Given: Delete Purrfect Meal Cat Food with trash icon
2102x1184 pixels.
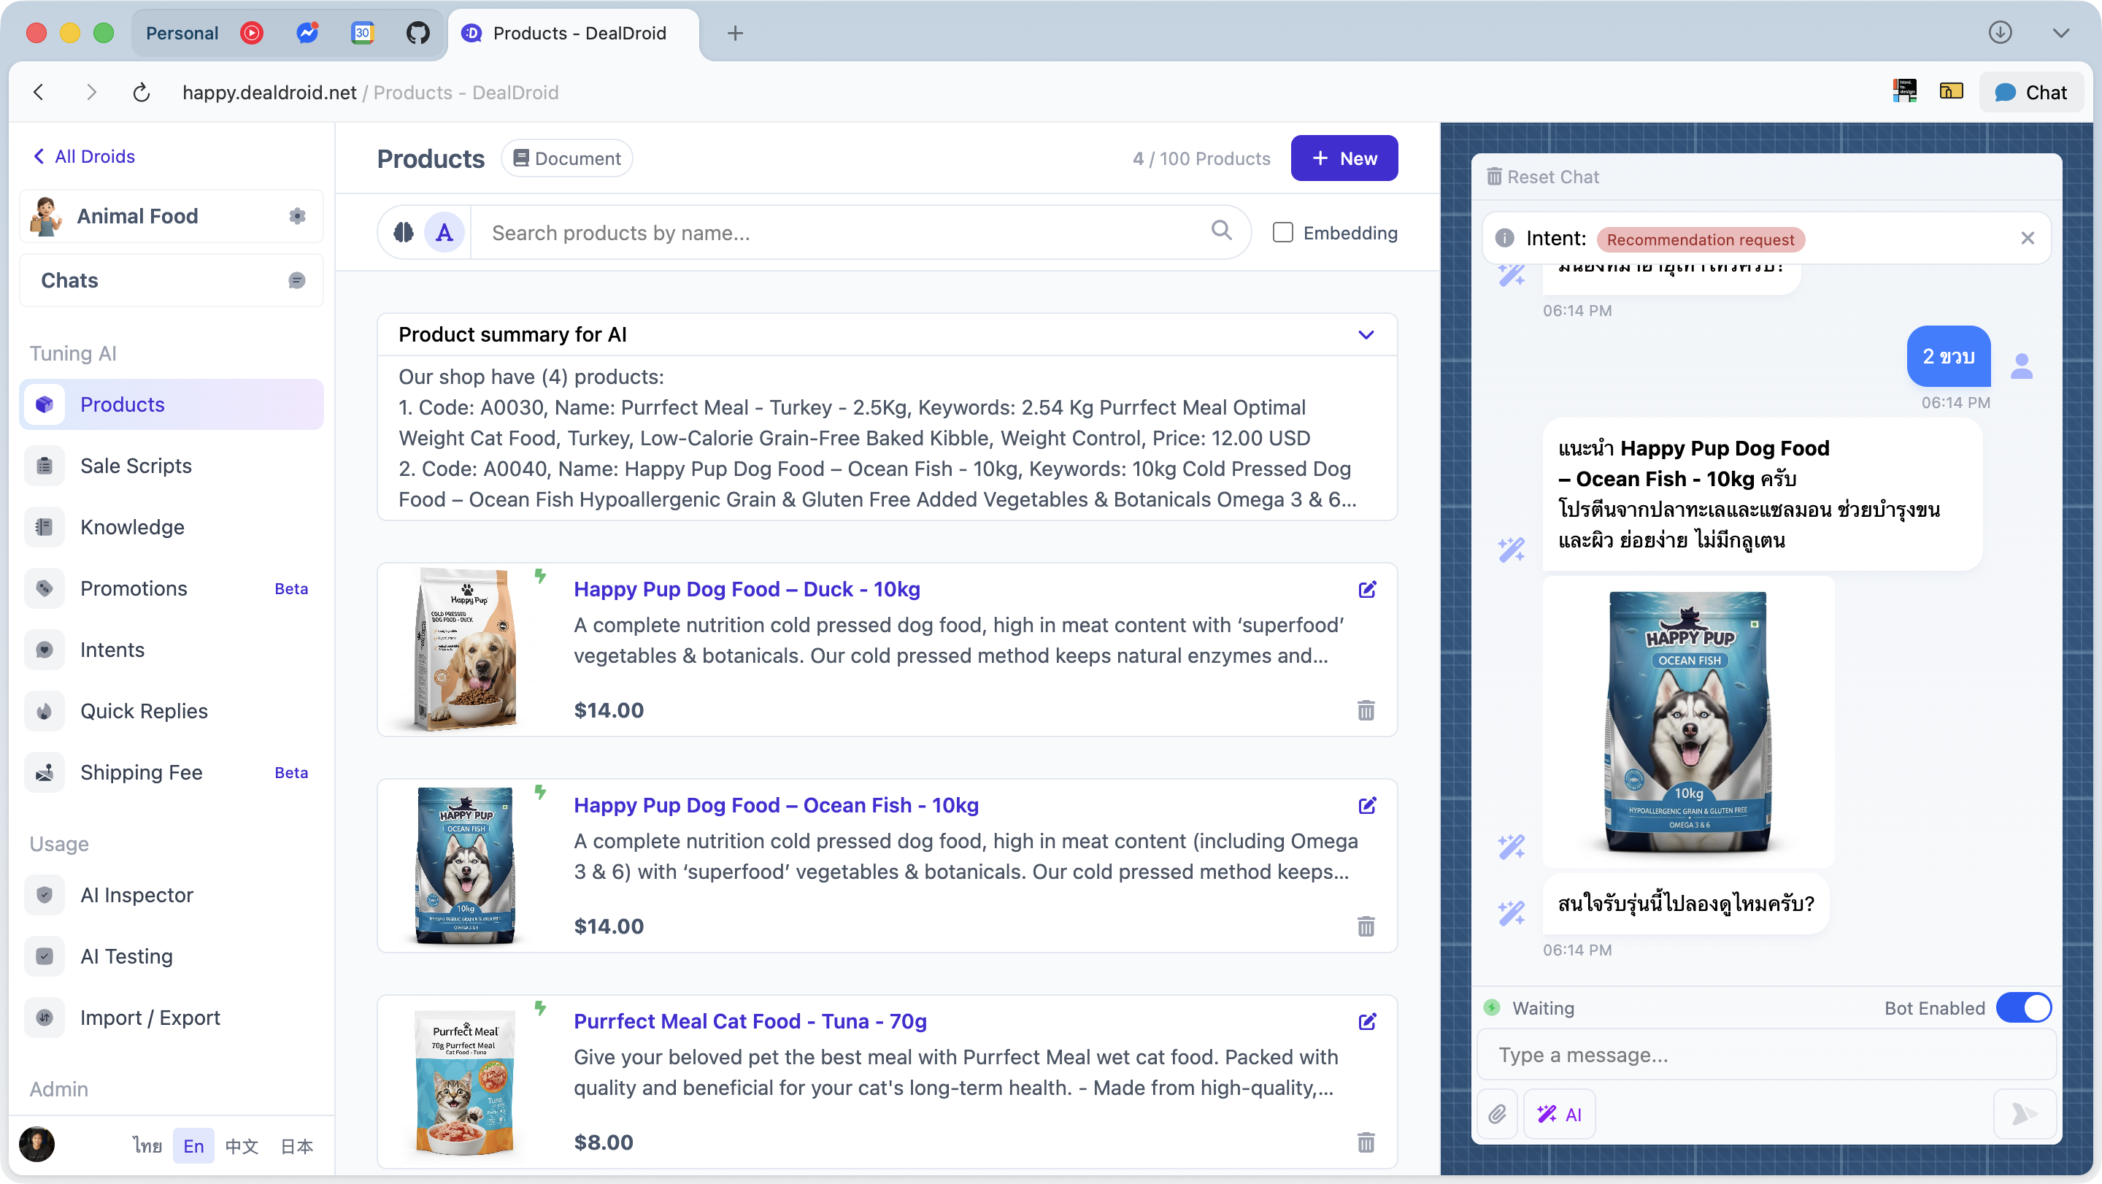Looking at the screenshot, I should pos(1367,1142).
